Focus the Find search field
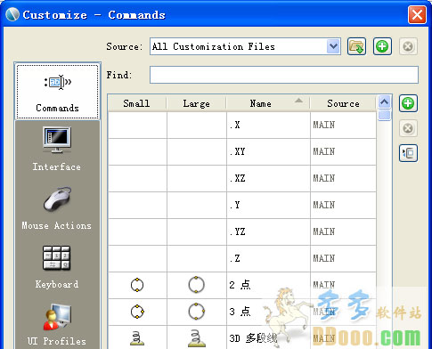 (x=284, y=75)
